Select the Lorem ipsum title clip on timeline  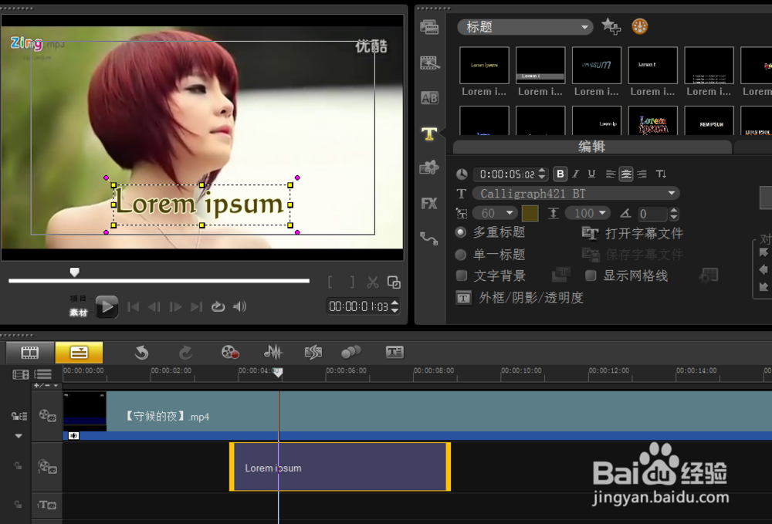(340, 467)
